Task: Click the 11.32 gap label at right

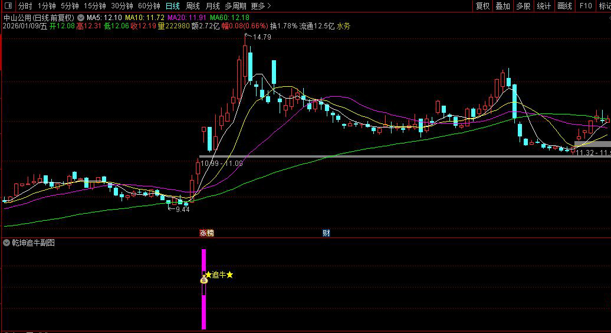Action: [x=593, y=153]
